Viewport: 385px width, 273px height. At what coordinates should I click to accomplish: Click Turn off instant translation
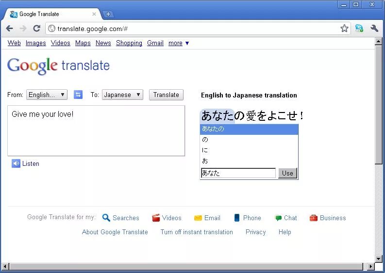click(x=197, y=232)
